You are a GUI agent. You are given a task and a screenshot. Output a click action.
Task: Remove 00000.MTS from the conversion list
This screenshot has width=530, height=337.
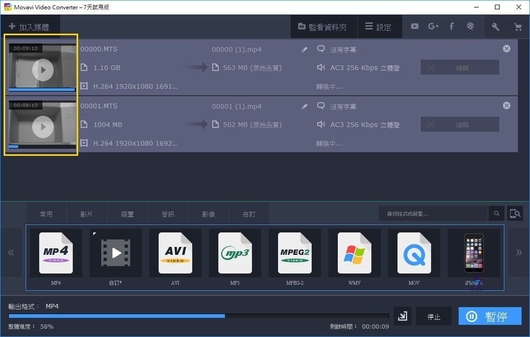(x=506, y=48)
